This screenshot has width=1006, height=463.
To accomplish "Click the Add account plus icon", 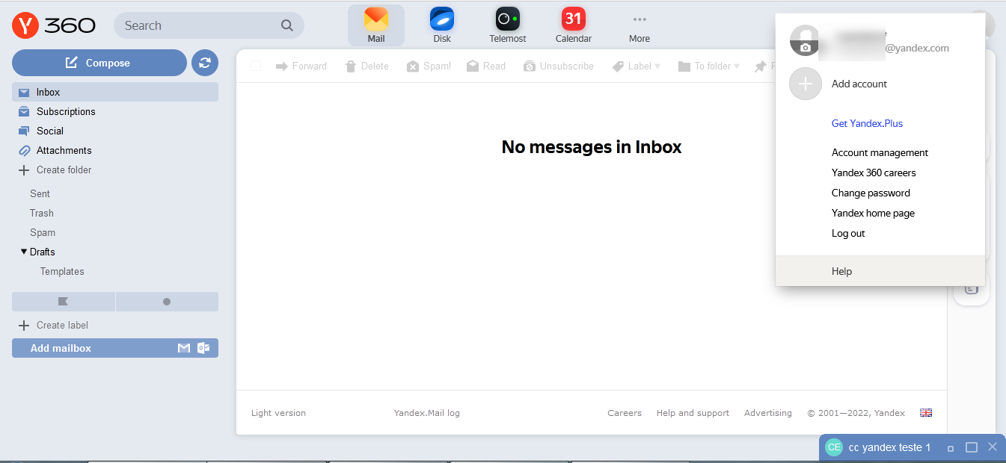I will point(805,84).
